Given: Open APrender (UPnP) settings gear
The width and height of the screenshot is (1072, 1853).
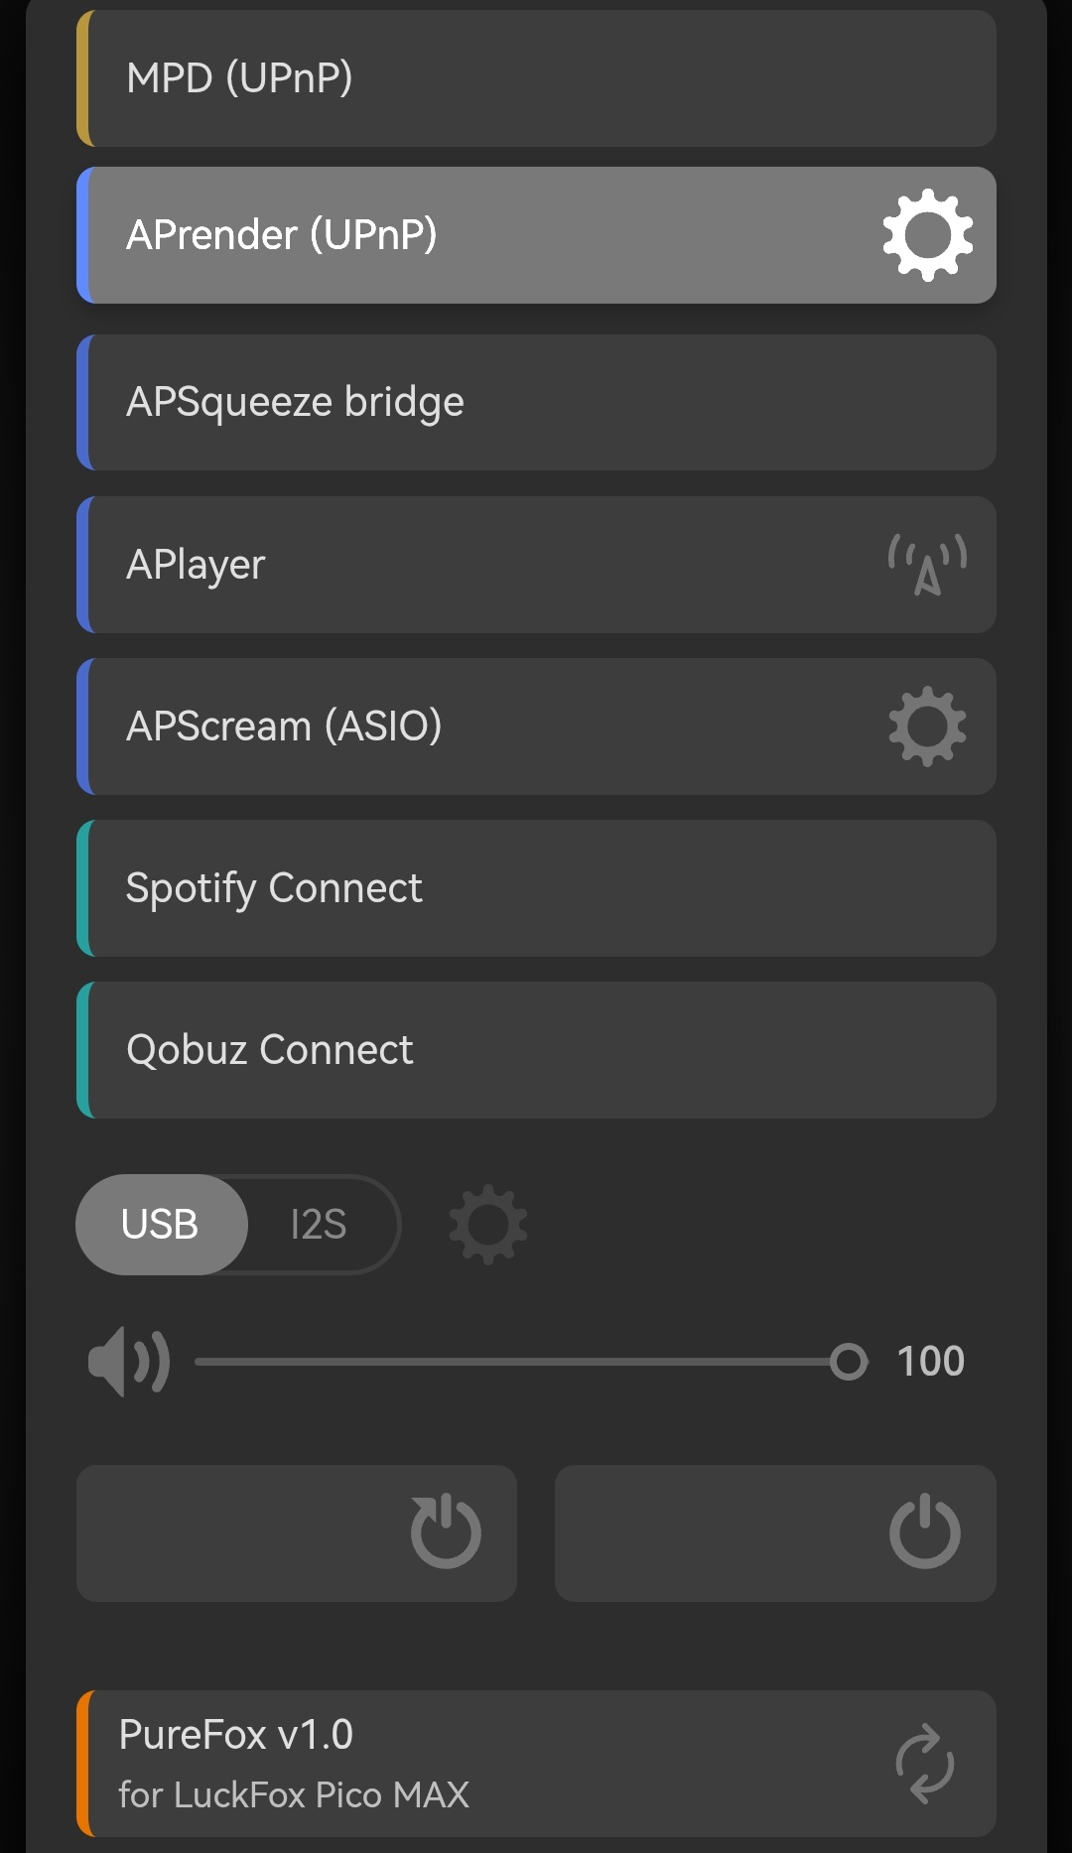Looking at the screenshot, I should pos(927,235).
